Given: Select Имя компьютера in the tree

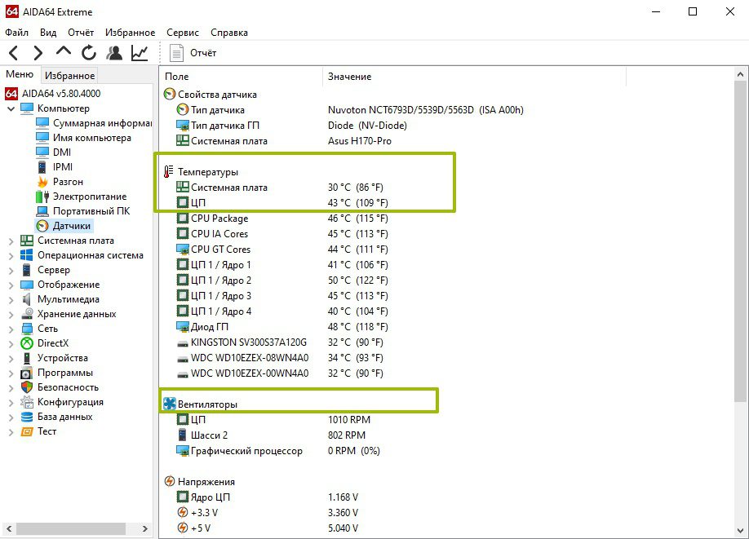Looking at the screenshot, I should 91,138.
